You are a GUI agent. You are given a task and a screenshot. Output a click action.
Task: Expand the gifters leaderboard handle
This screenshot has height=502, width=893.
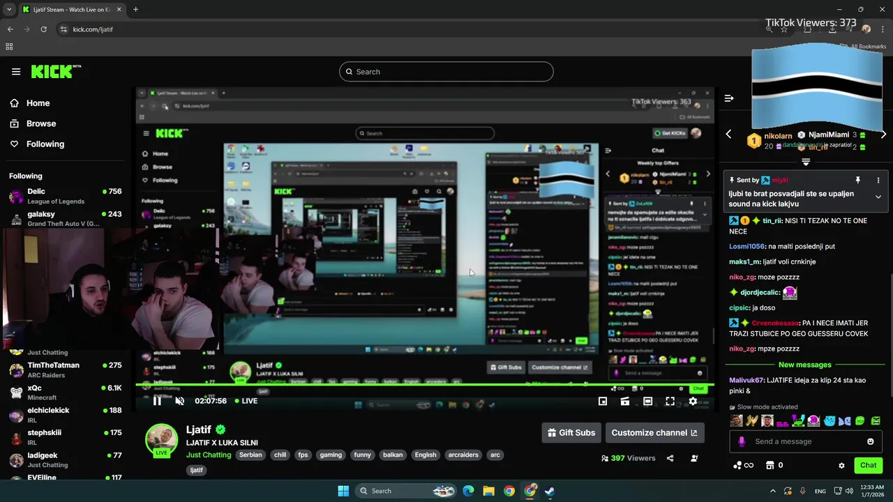[806, 162]
